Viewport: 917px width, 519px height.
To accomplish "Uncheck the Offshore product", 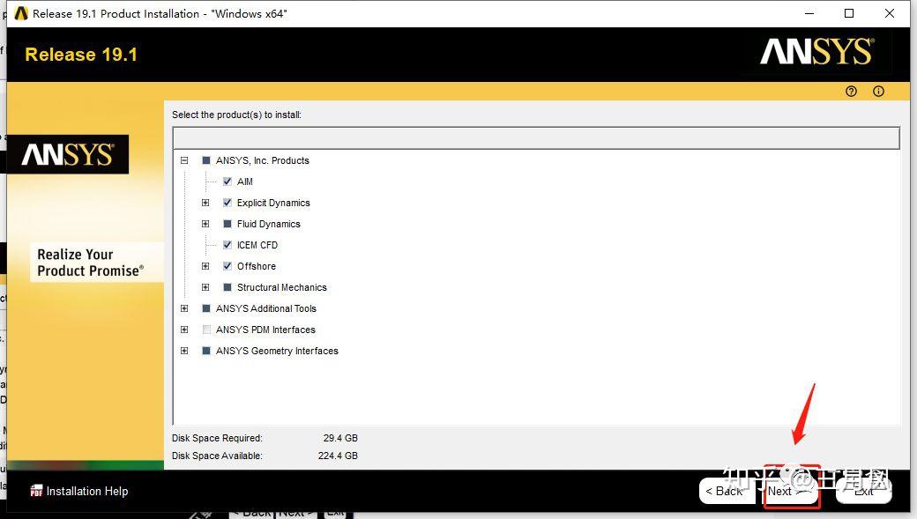I will click(227, 266).
